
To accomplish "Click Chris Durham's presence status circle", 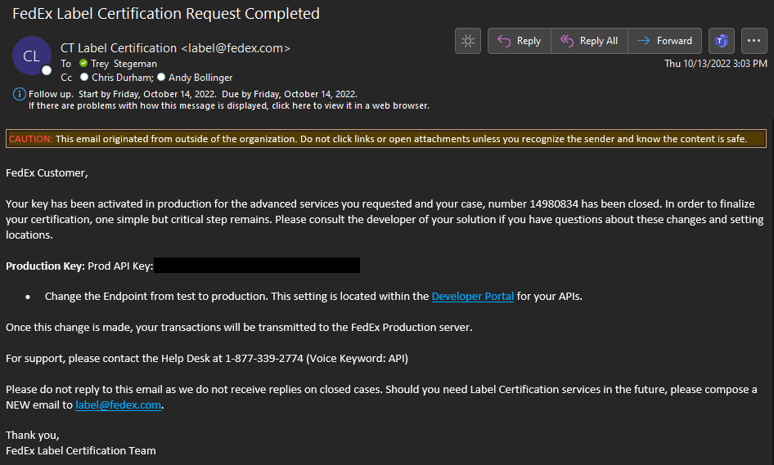I will point(84,77).
